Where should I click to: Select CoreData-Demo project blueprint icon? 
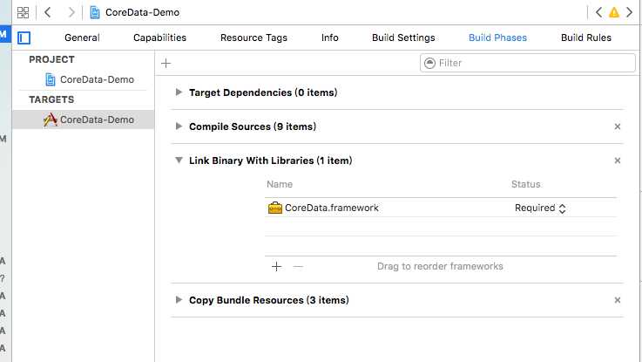tap(51, 79)
